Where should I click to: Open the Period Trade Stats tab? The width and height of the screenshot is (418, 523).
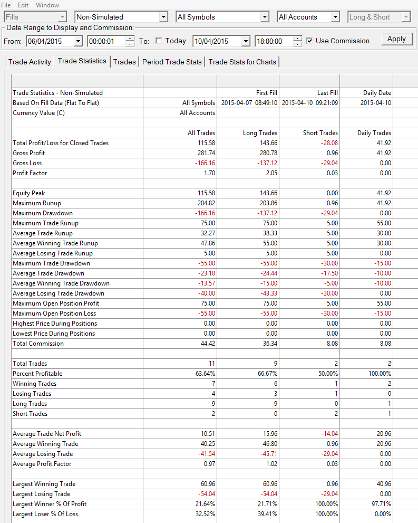[172, 62]
